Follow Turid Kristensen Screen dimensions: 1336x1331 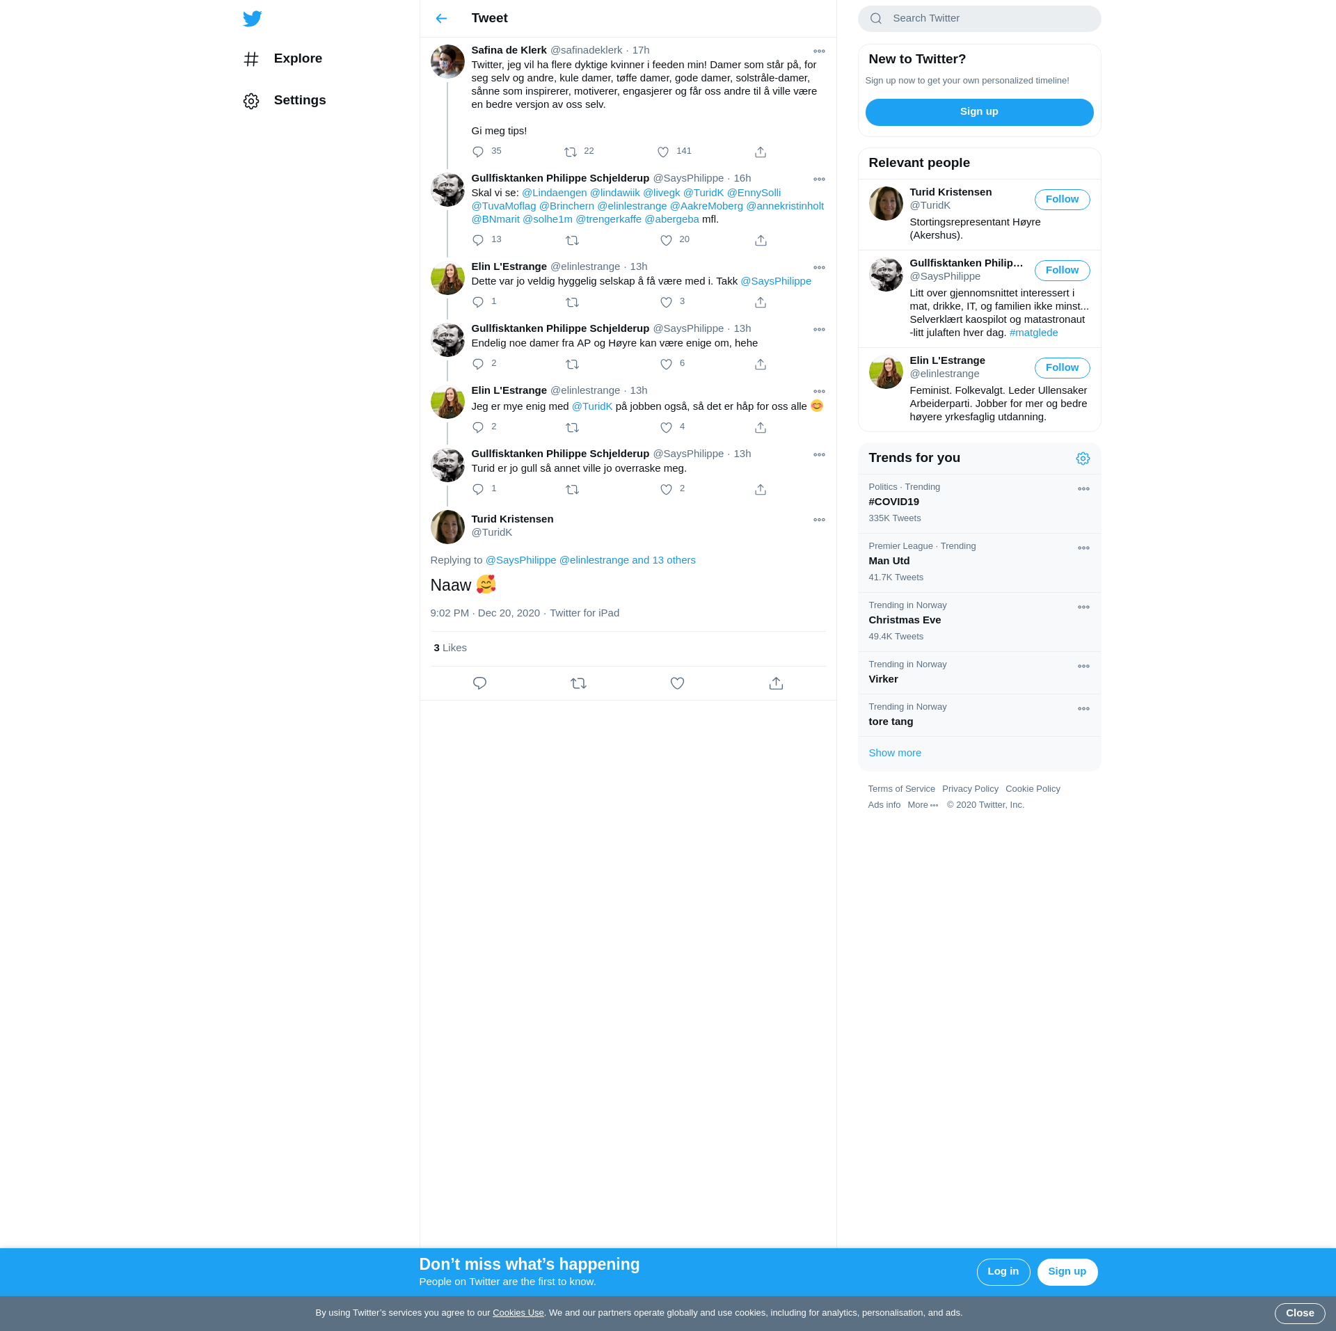(x=1062, y=200)
